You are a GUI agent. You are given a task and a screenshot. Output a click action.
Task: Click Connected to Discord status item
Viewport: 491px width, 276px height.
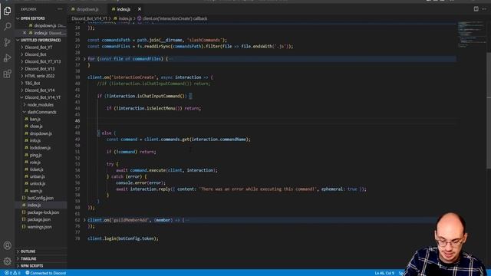[46, 273]
